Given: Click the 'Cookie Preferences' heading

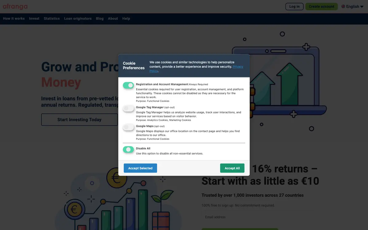Looking at the screenshot, I should point(134,66).
